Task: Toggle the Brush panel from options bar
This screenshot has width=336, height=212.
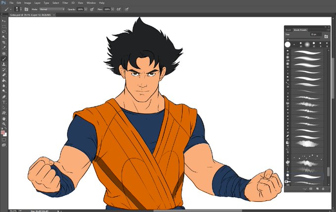Action: point(26,9)
